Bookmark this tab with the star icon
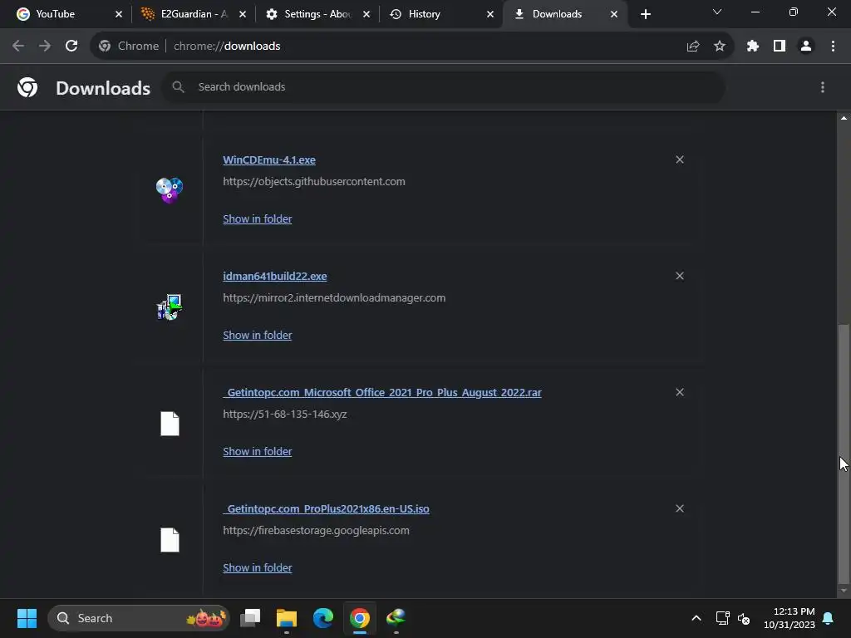 [719, 47]
